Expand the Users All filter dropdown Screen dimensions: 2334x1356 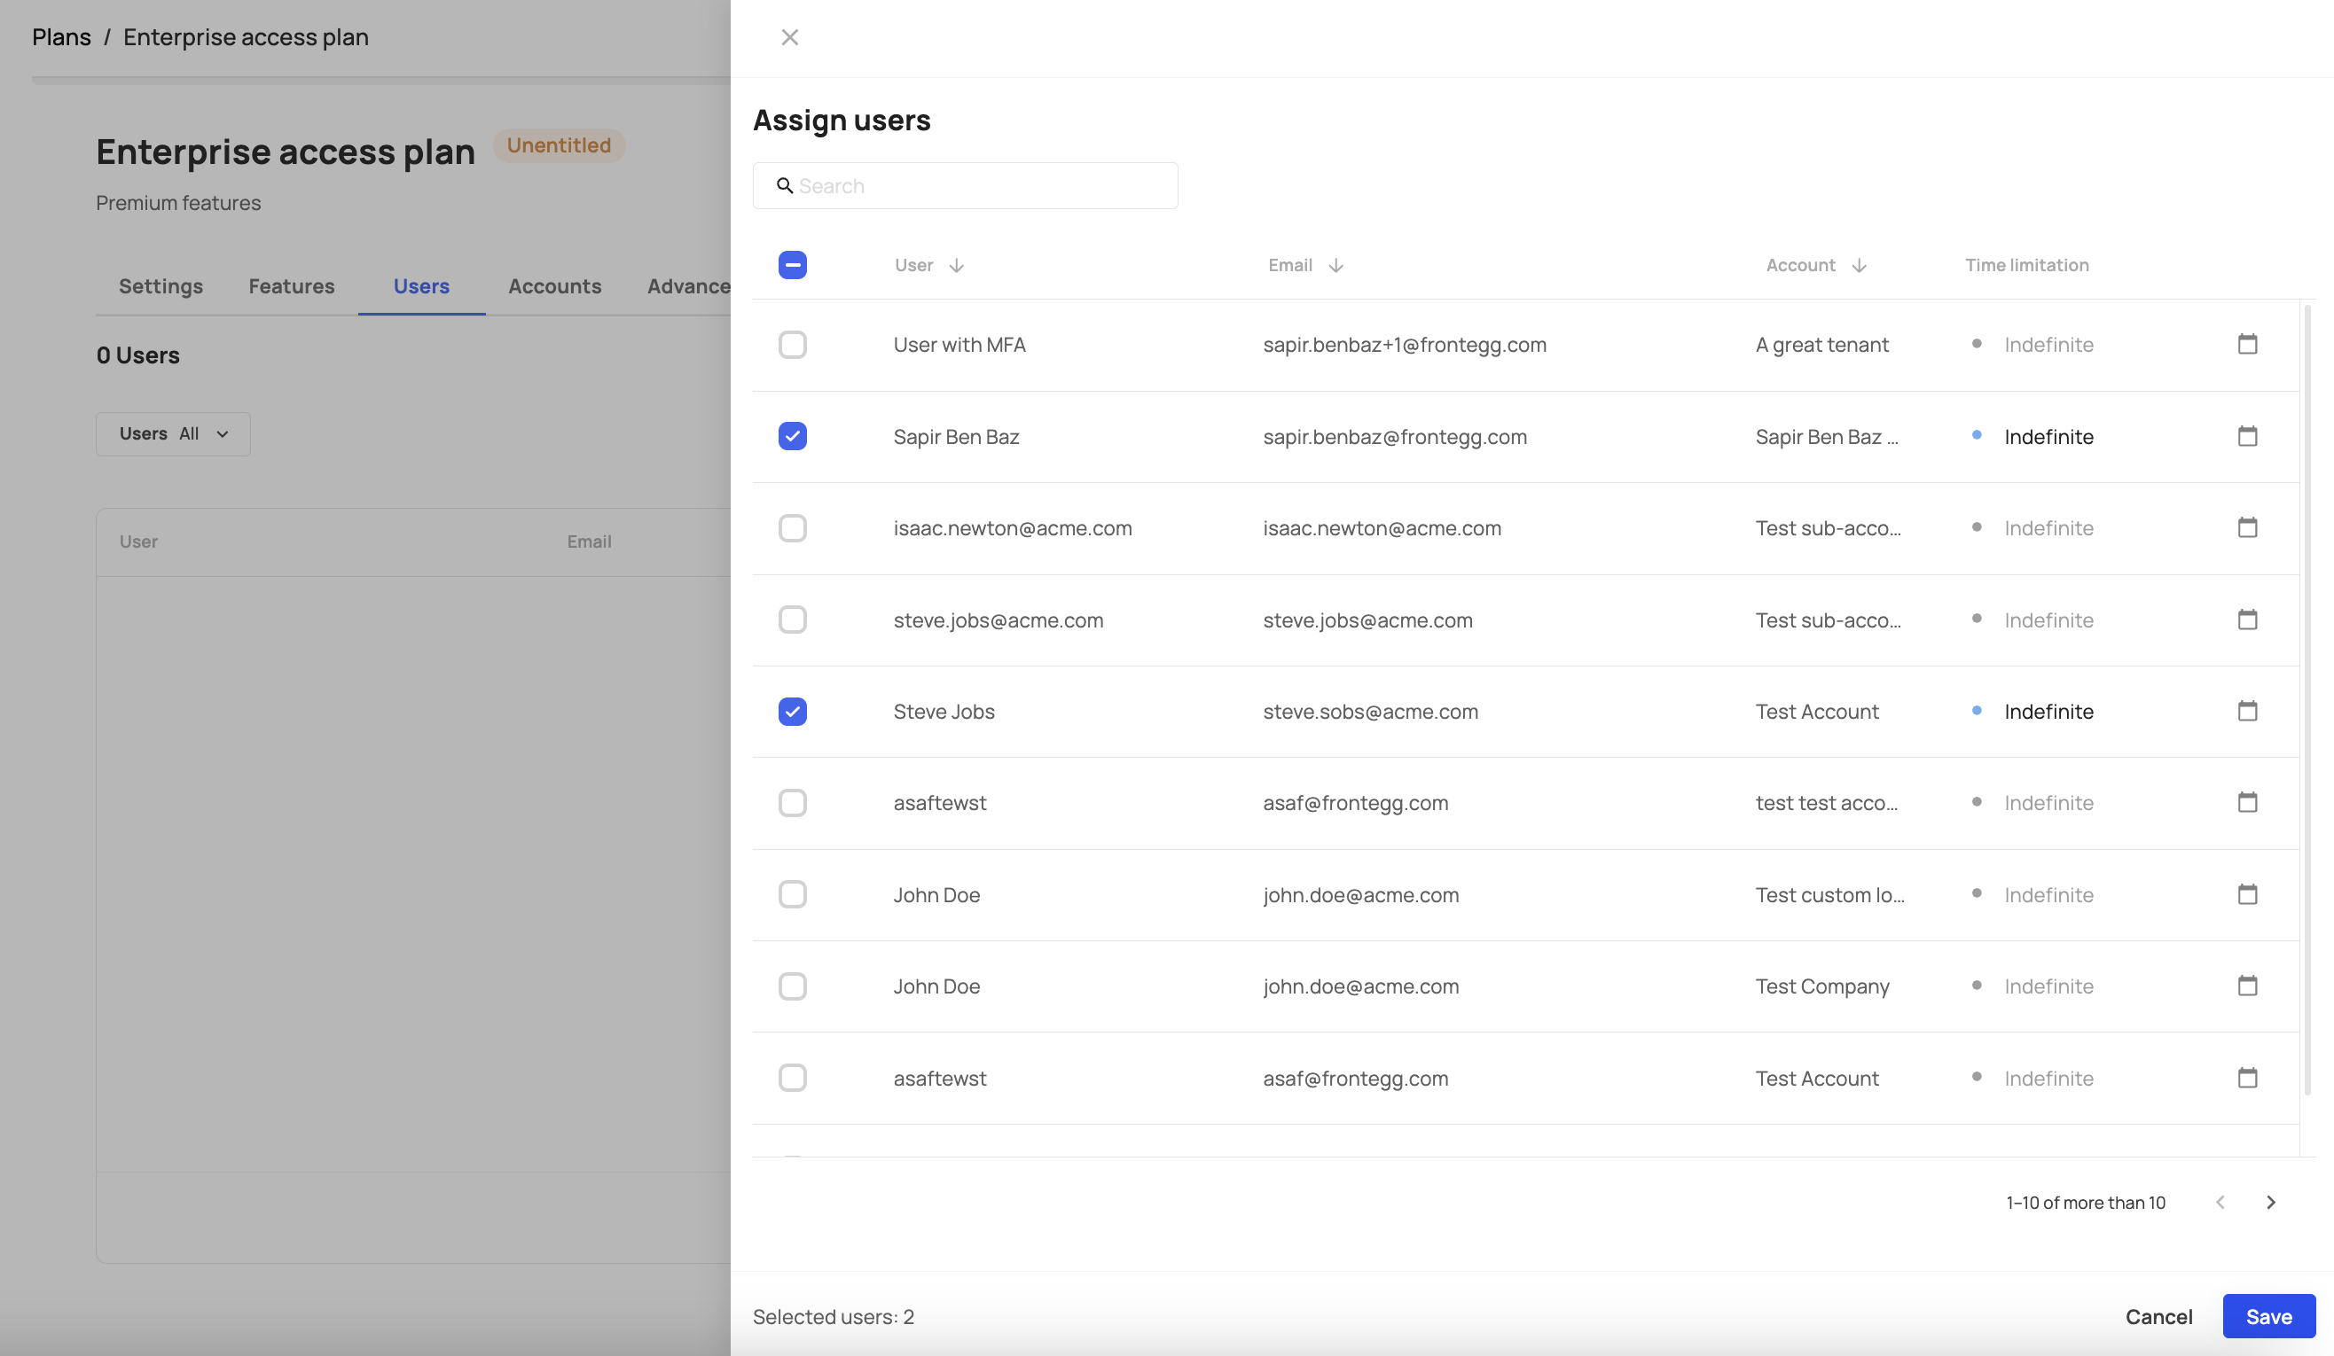(173, 434)
